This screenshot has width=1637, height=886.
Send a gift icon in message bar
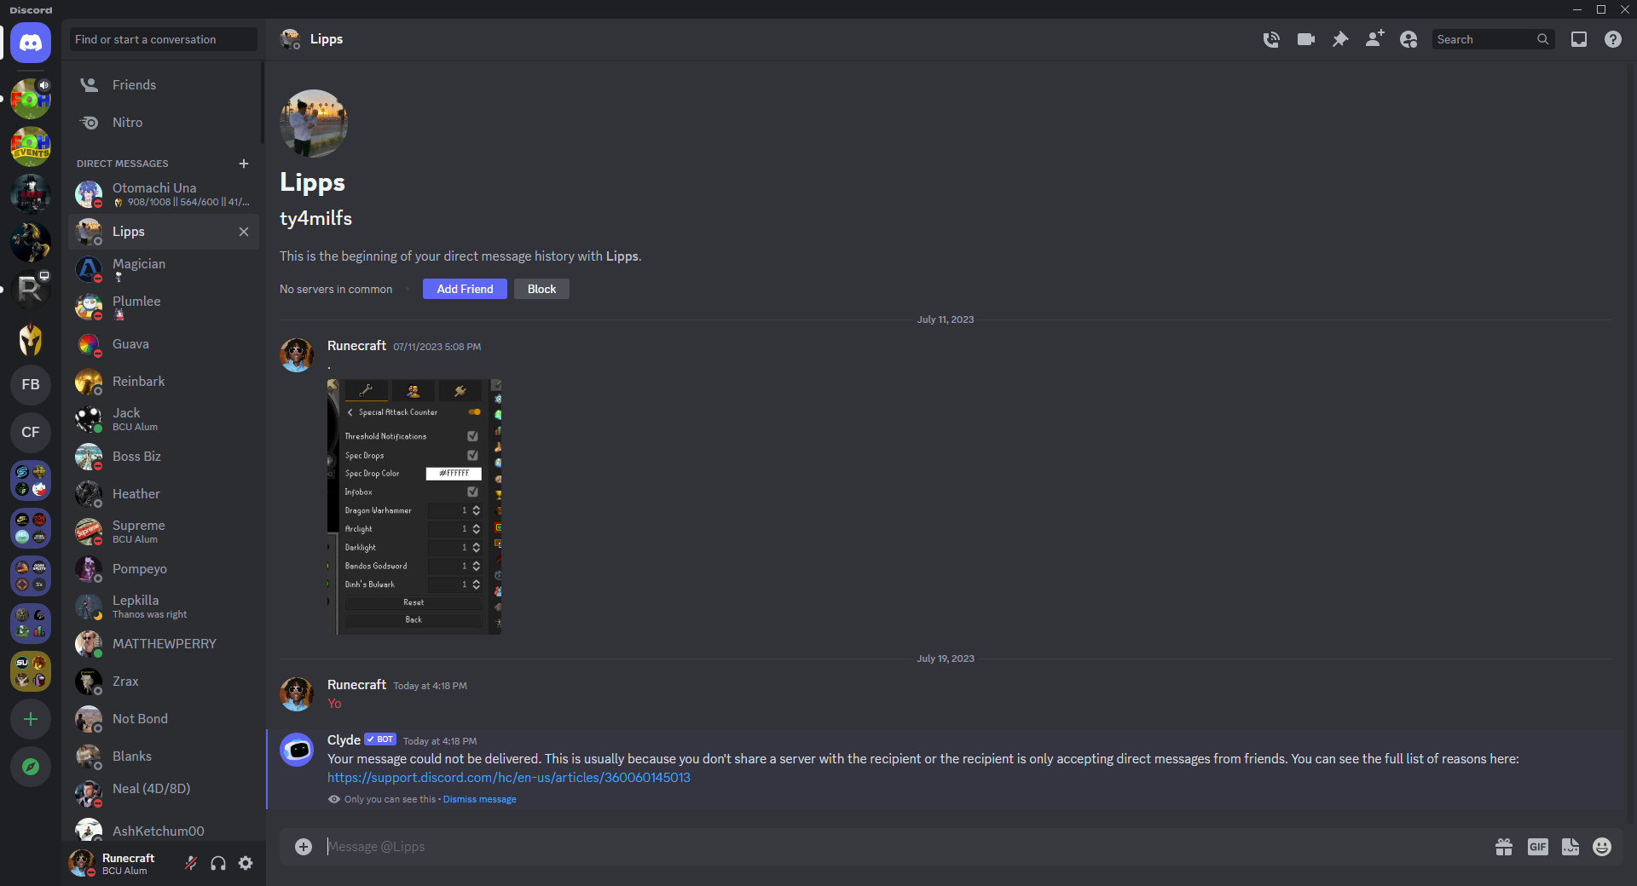[x=1504, y=847]
